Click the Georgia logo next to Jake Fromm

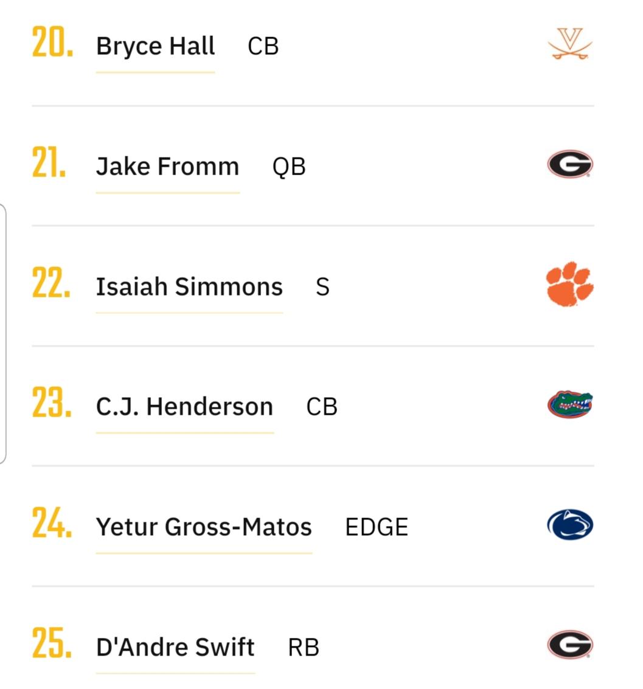(x=570, y=164)
